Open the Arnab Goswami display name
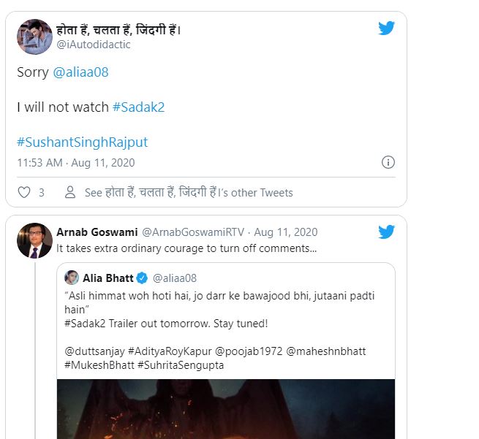 coord(97,232)
